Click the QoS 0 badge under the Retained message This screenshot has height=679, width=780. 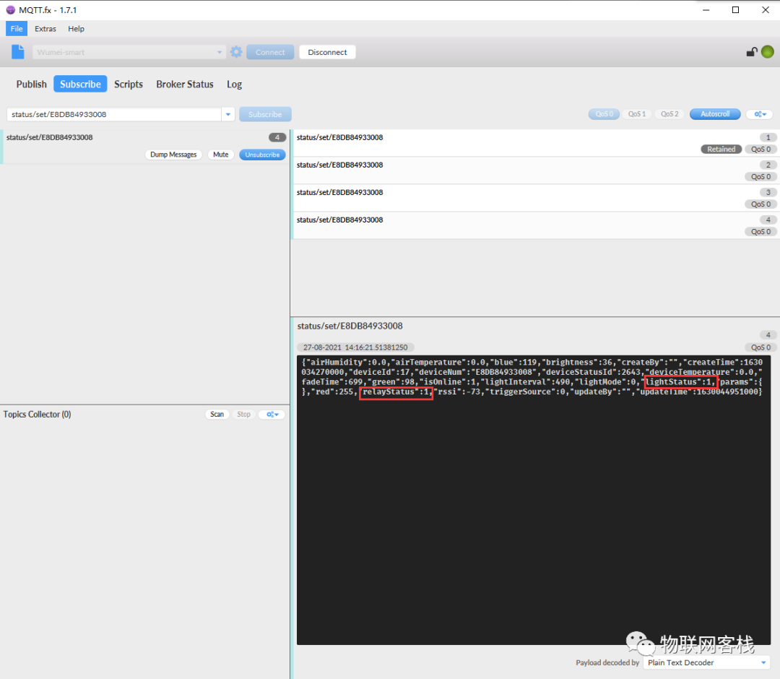(x=760, y=150)
